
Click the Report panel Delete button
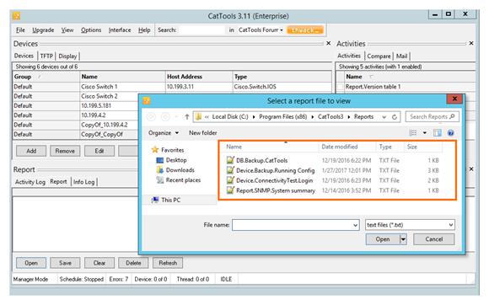[133, 263]
